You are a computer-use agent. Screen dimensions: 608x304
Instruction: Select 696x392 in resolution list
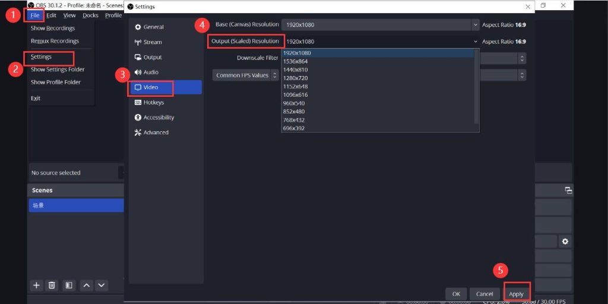pos(378,128)
